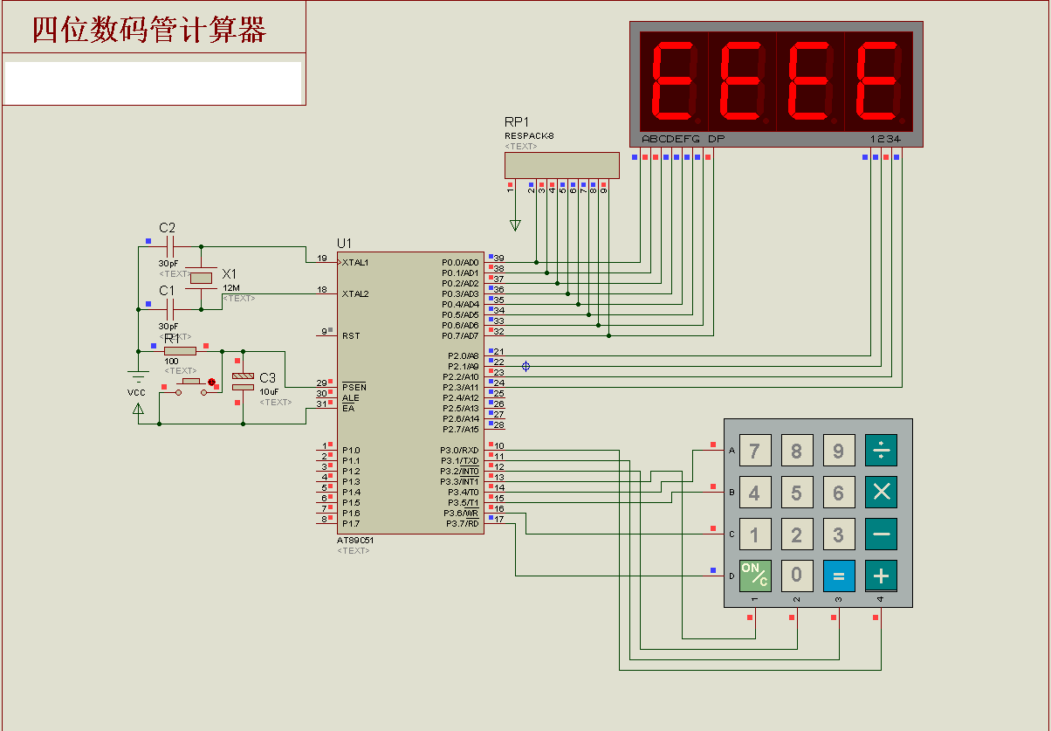
Task: Click the P2.7/A15 pin label
Action: point(462,429)
